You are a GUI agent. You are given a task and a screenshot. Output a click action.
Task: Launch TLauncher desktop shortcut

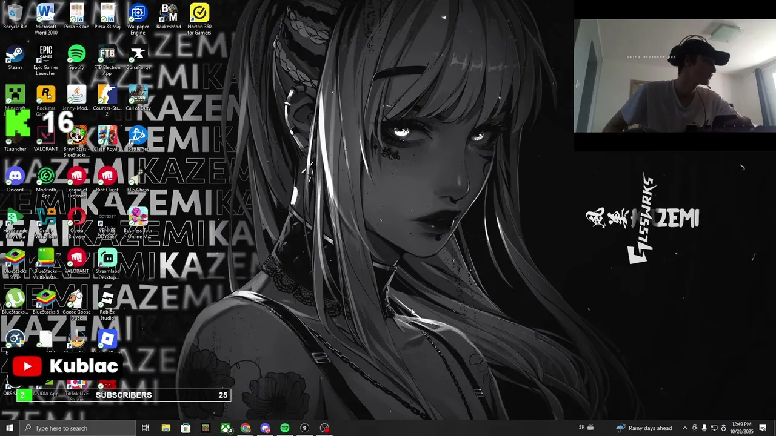(x=15, y=139)
